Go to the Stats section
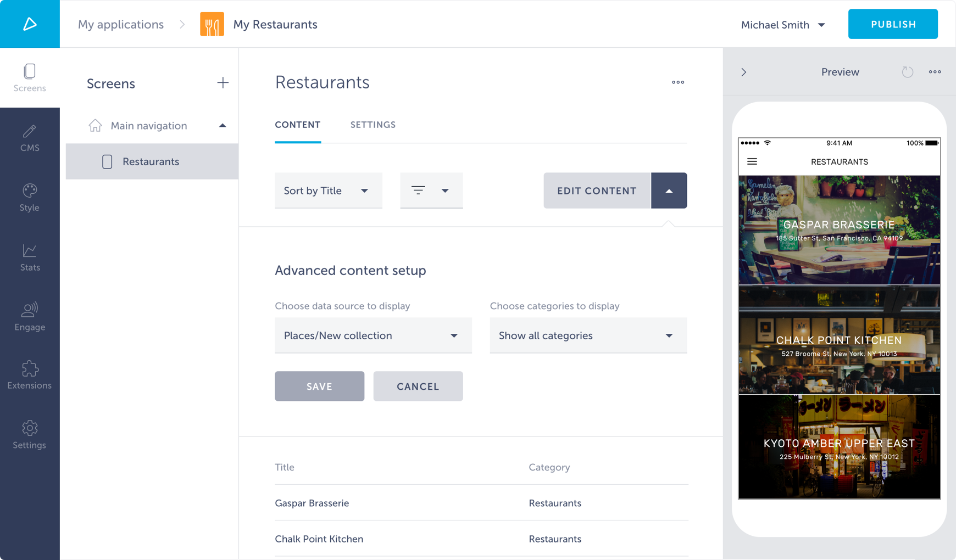Viewport: 956px width, 560px height. 30,257
